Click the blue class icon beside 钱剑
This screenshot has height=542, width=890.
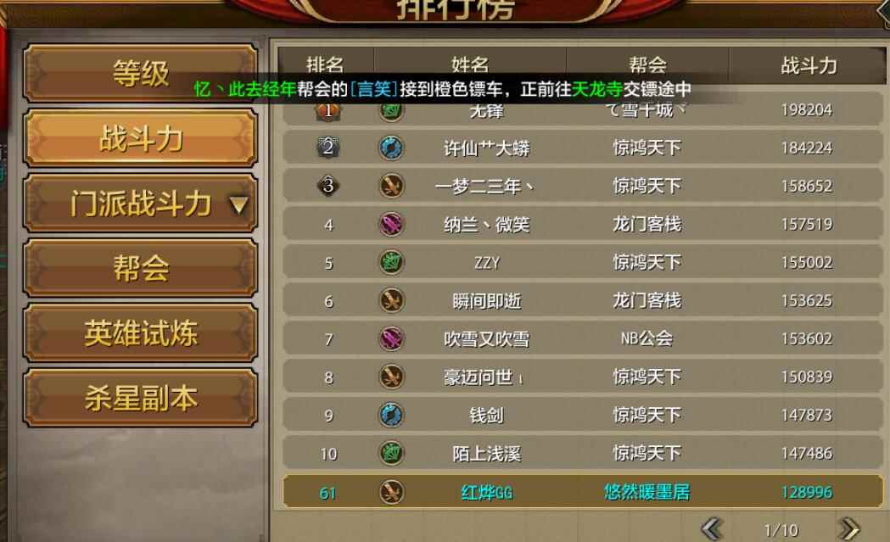point(391,415)
